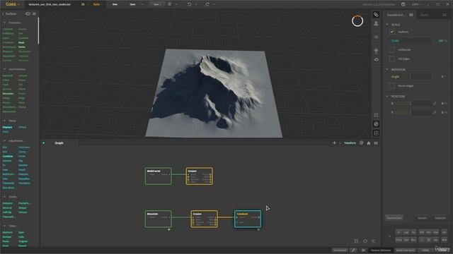This screenshot has width=453, height=254.
Task: Open the help icon in title bar
Action: 403,4
